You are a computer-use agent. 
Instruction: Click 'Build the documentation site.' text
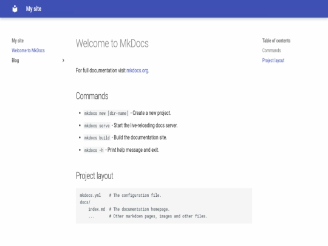pyautogui.click(x=140, y=137)
